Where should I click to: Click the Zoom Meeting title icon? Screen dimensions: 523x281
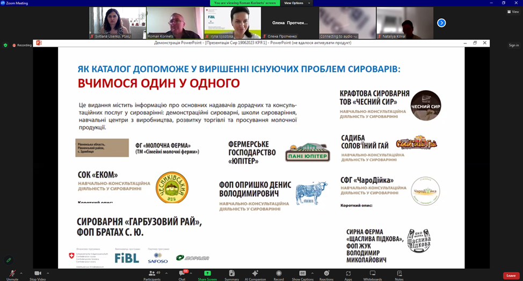coord(3,3)
